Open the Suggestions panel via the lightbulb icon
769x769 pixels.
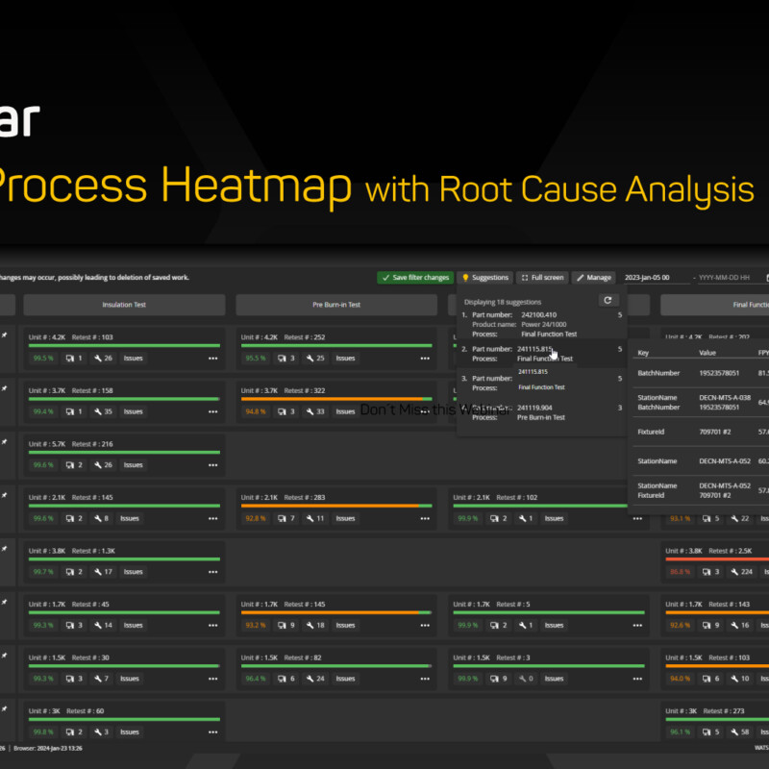[x=467, y=278]
